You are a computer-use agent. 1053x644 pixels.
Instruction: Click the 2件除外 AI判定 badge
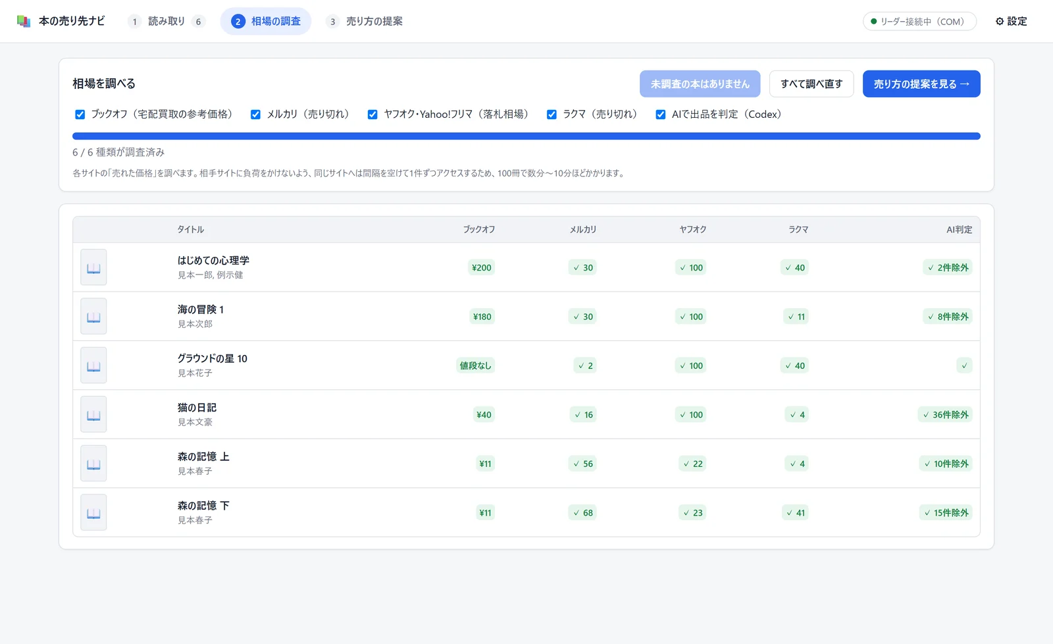948,267
